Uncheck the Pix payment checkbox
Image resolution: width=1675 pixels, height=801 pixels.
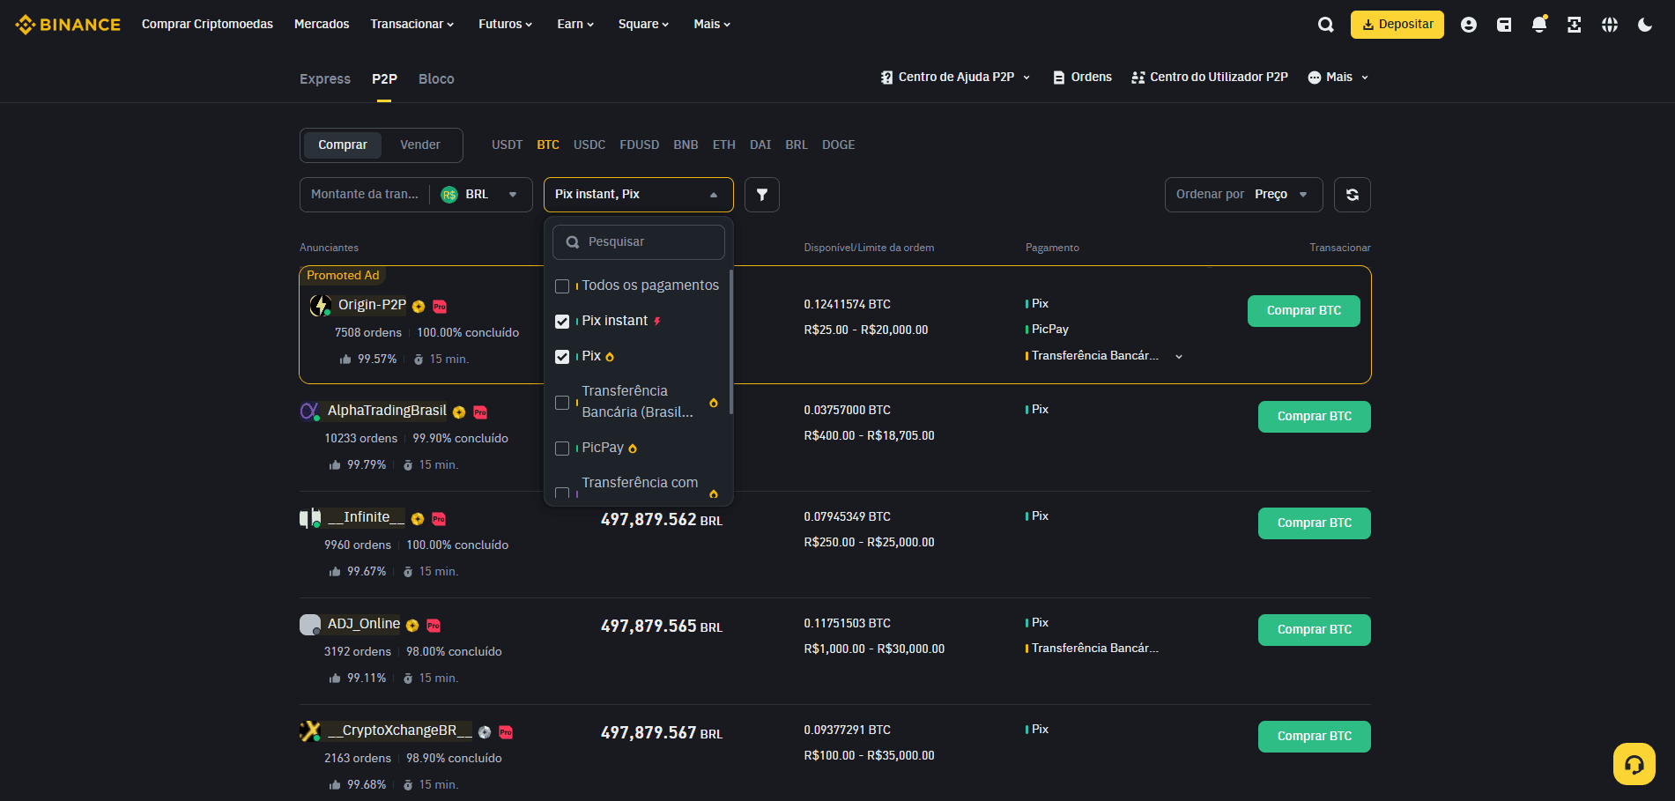(x=562, y=357)
